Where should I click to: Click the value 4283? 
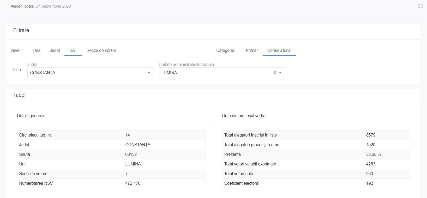click(x=371, y=164)
